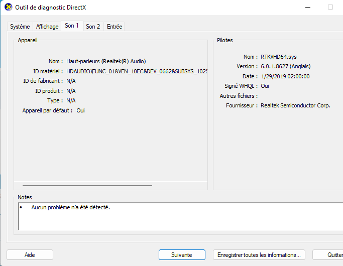Click the DirectX diagnostic tool title icon
The image size is (343, 266).
point(9,7)
